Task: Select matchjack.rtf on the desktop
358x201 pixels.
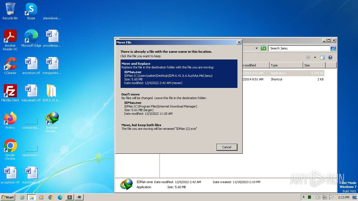Action: (x=31, y=175)
